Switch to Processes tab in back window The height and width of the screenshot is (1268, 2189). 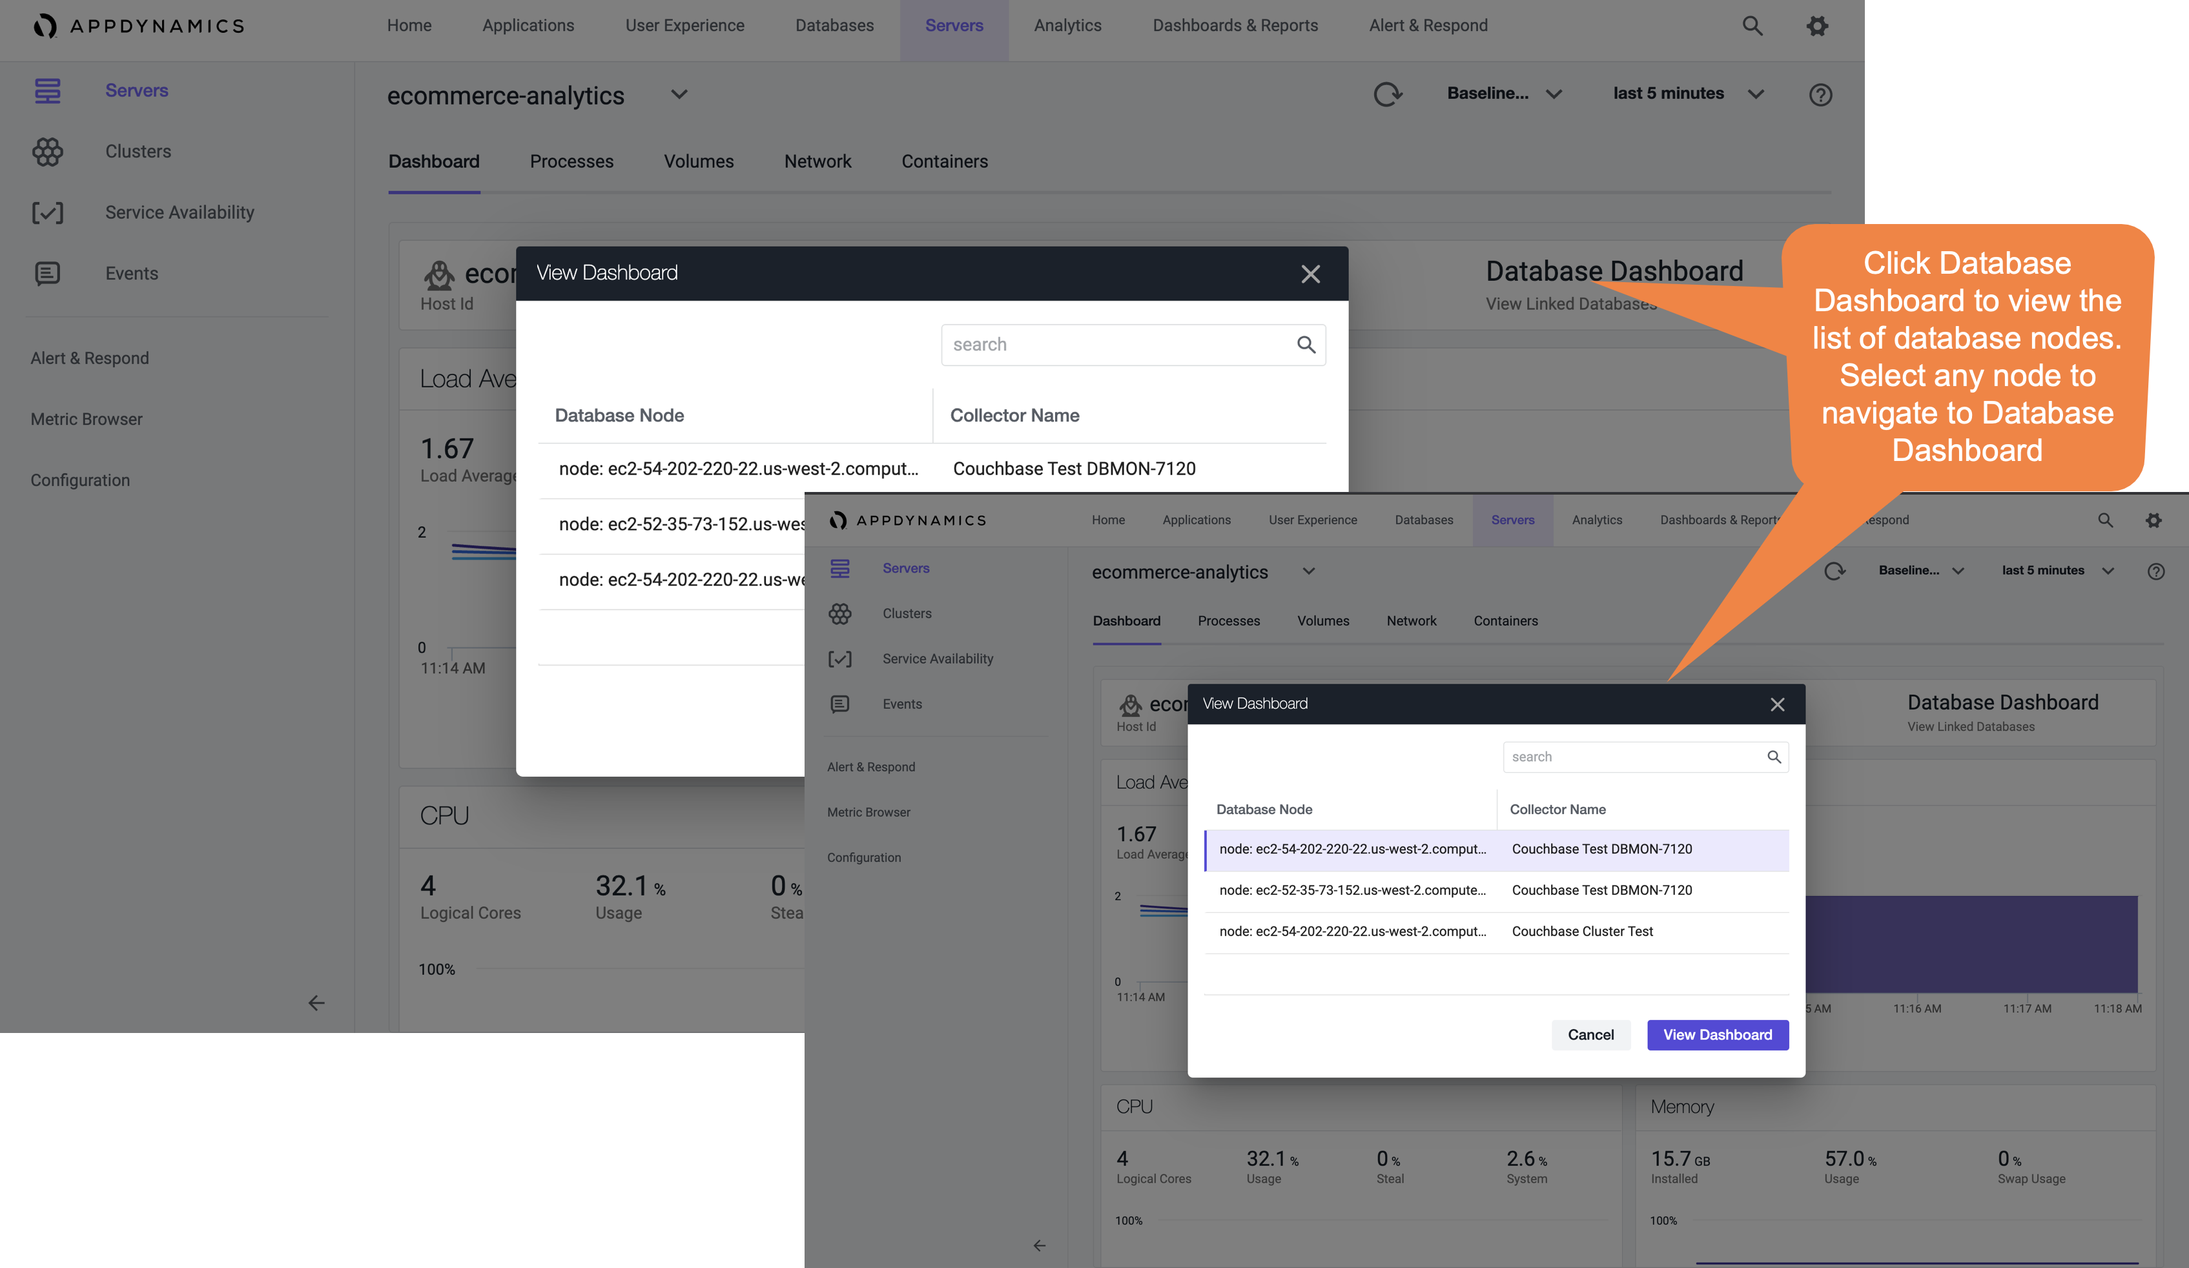pyautogui.click(x=571, y=161)
